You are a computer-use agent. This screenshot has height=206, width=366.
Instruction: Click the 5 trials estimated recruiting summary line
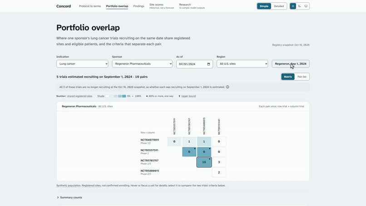(102, 77)
